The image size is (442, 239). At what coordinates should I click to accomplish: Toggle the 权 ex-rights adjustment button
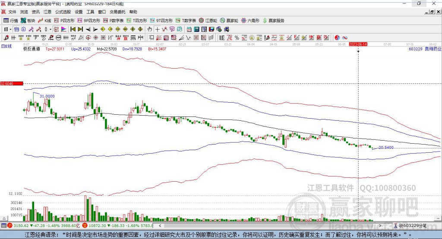(x=56, y=29)
